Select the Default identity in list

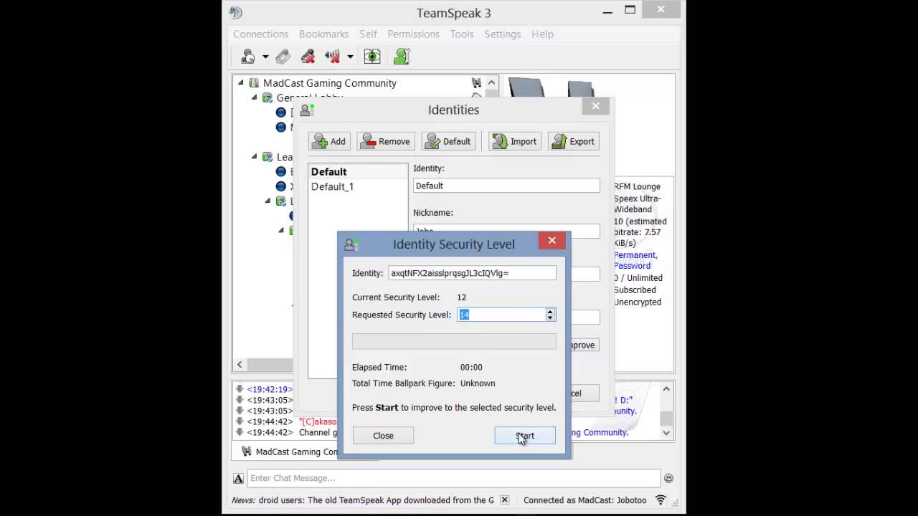(x=358, y=172)
